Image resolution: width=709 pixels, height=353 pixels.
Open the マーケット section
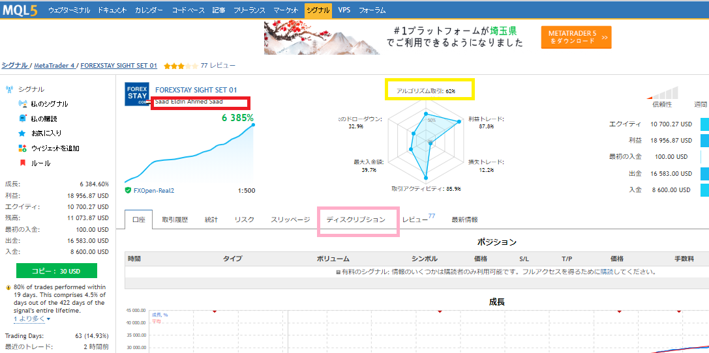coord(286,10)
